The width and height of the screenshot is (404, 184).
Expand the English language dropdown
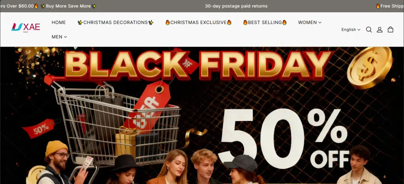(x=351, y=30)
